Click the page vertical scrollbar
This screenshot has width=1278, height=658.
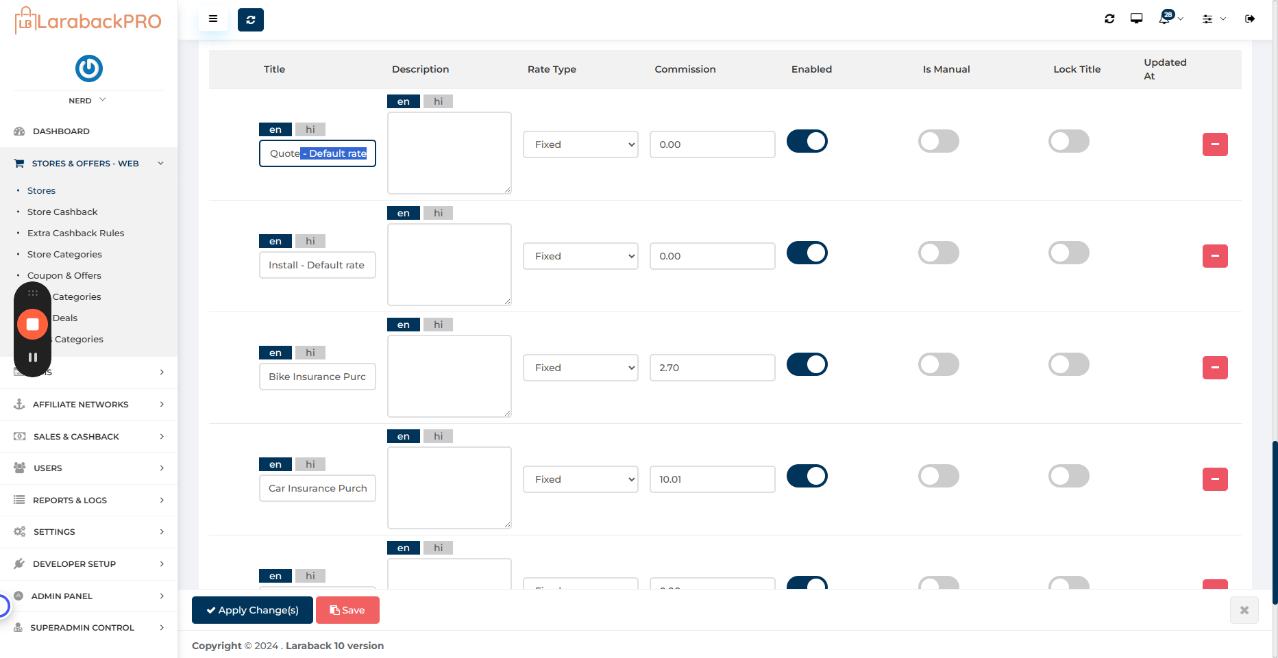pos(1275,522)
